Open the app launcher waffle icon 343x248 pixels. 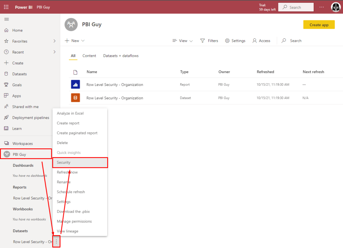(x=6, y=7)
